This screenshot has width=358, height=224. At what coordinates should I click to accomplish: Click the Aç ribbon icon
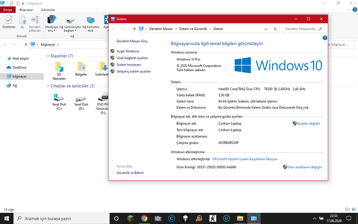tap(22, 22)
